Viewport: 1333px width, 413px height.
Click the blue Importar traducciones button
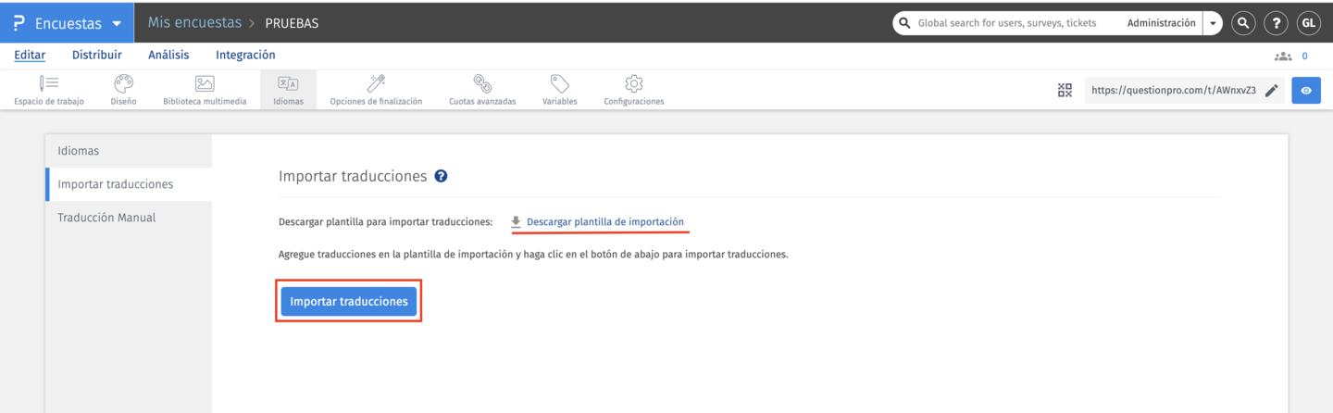(349, 301)
